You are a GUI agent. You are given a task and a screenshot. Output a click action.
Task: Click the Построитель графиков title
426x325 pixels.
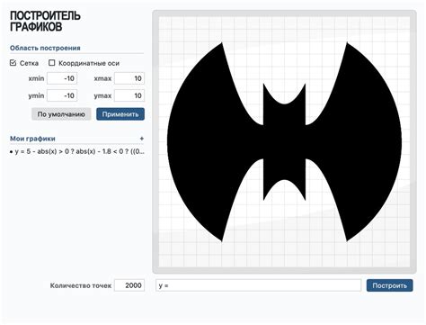click(45, 21)
